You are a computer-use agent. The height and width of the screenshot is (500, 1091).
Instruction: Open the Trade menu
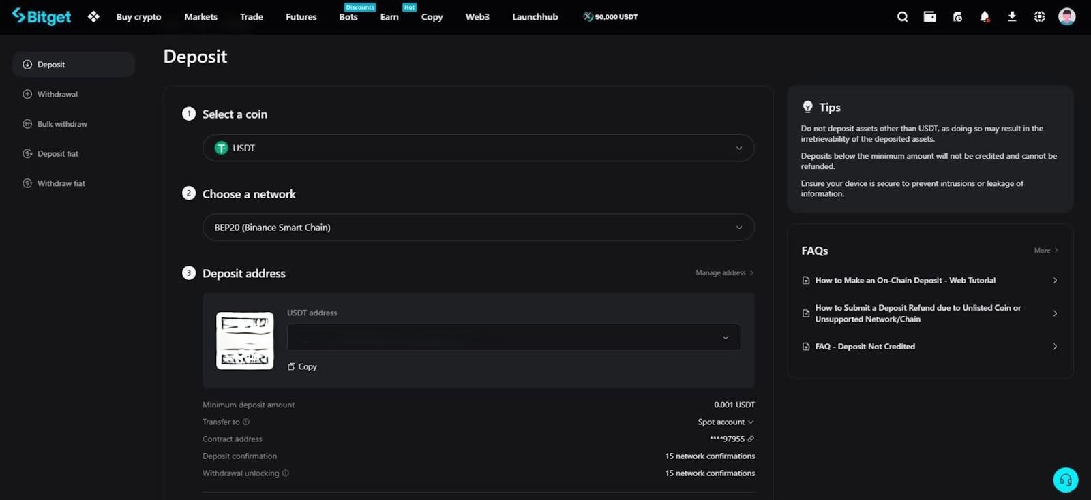click(x=252, y=17)
